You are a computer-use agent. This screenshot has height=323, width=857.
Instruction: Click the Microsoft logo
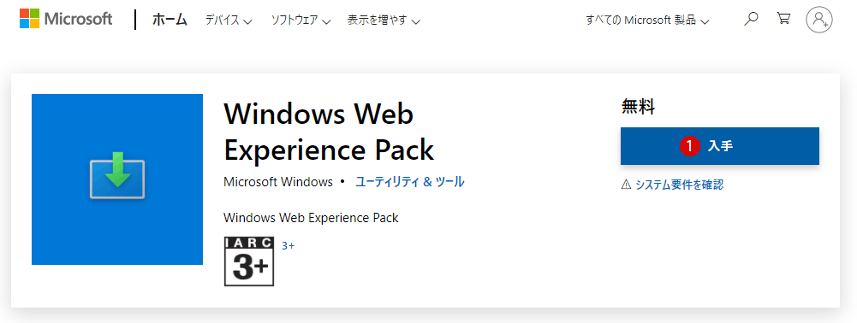coord(66,19)
